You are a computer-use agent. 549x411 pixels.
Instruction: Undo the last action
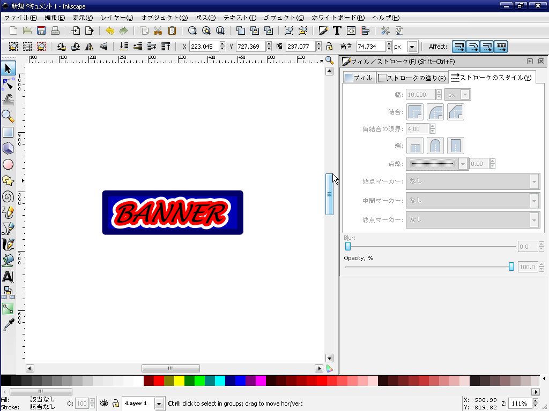[x=110, y=31]
